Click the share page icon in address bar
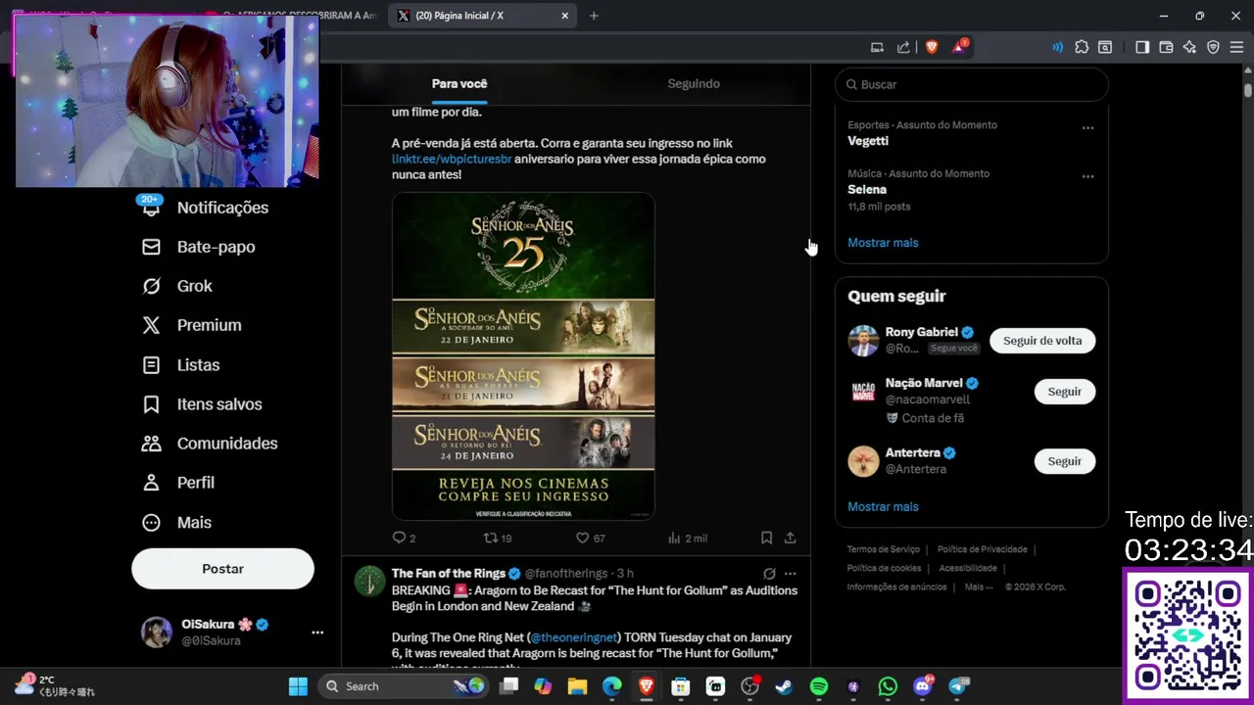The height and width of the screenshot is (705, 1254). click(x=903, y=47)
